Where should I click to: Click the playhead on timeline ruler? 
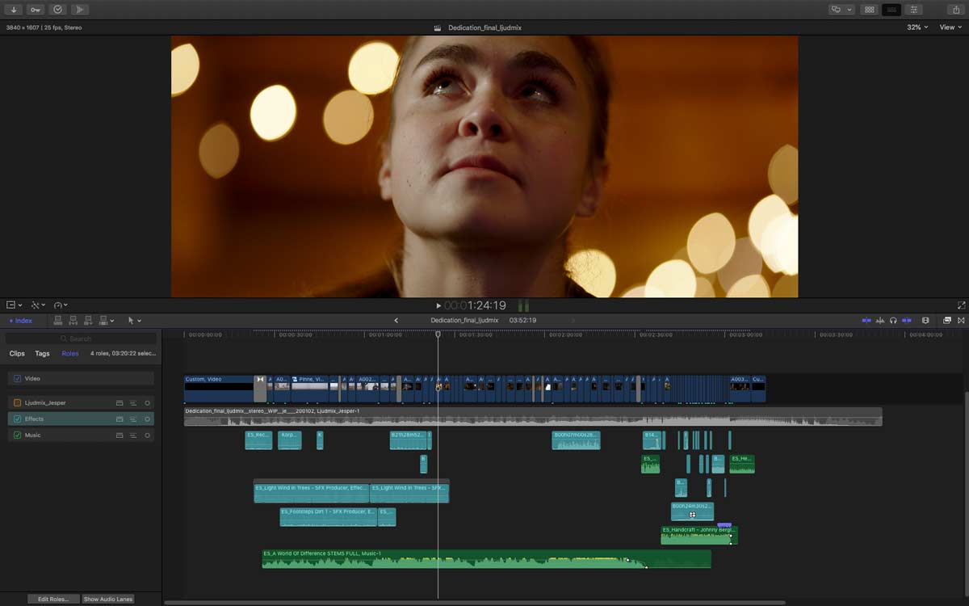(x=438, y=335)
